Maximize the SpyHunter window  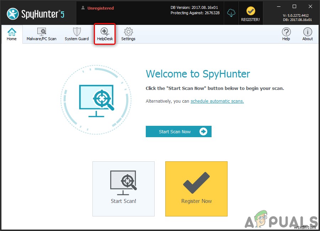[294, 6]
